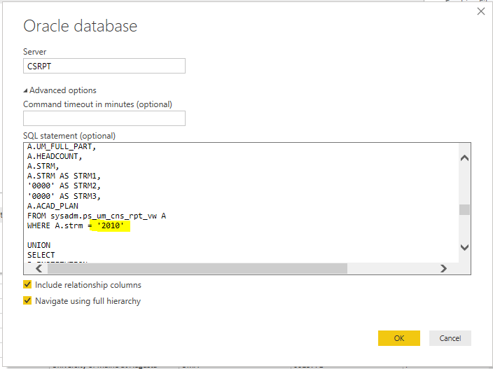Click the 'A.STRM AS STRM1,' line
This screenshot has width=493, height=369.
(x=64, y=176)
